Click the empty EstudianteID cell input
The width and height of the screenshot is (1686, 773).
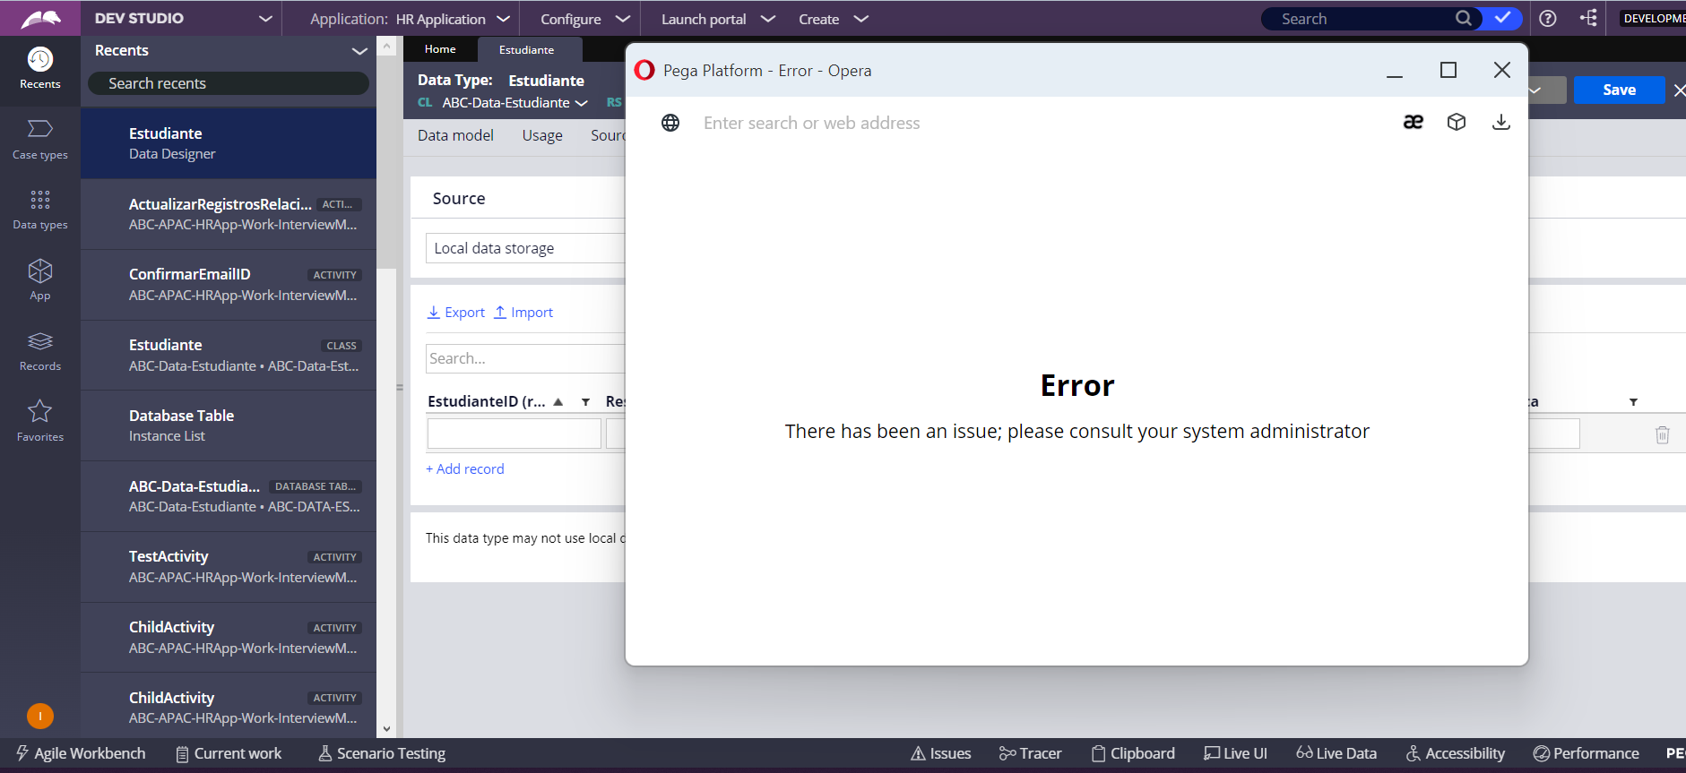click(514, 434)
